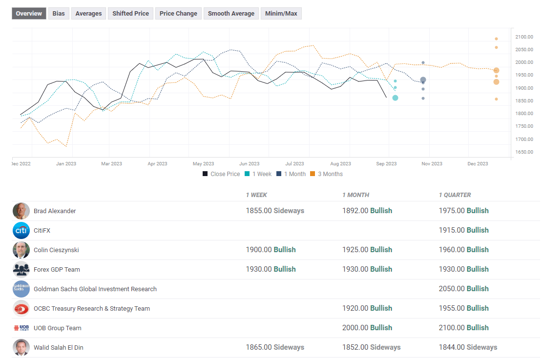Open the Smooth Average tab

pyautogui.click(x=231, y=14)
